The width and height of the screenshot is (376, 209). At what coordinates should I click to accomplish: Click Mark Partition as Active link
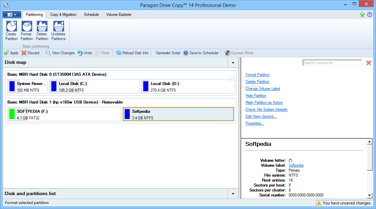264,103
